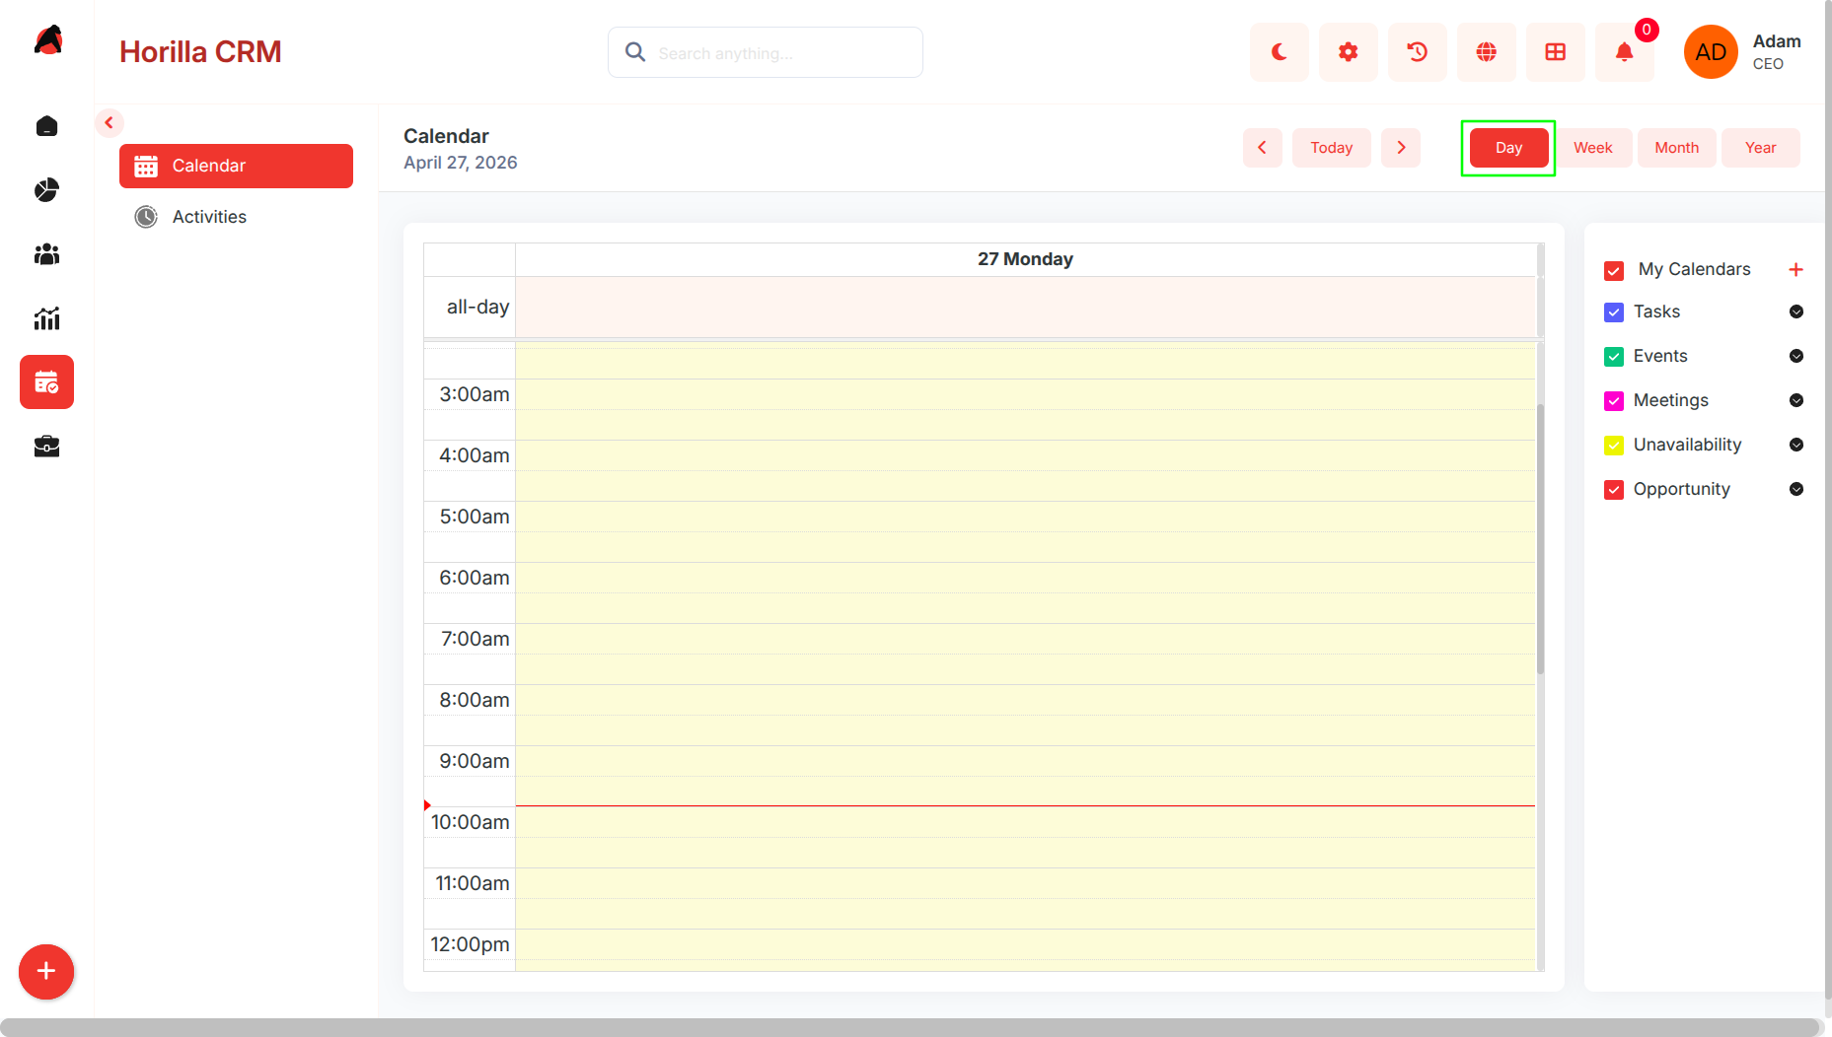Open notifications bell icon
Viewport: 1832px width, 1037px height.
pos(1625,52)
